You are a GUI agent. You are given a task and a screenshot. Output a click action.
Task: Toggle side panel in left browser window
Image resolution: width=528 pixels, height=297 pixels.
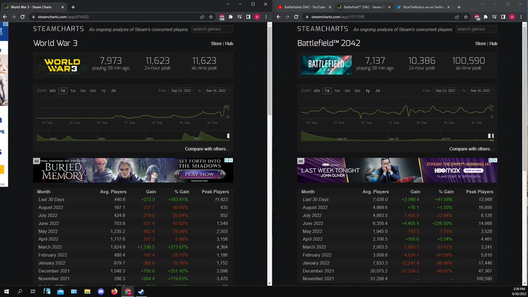pos(248,17)
